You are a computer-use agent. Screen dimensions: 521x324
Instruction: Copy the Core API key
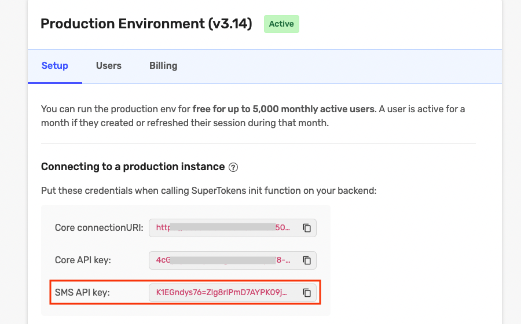tap(307, 260)
